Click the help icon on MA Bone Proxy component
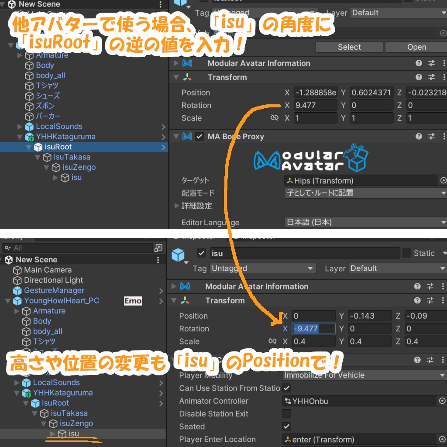447x447 pixels. click(419, 136)
